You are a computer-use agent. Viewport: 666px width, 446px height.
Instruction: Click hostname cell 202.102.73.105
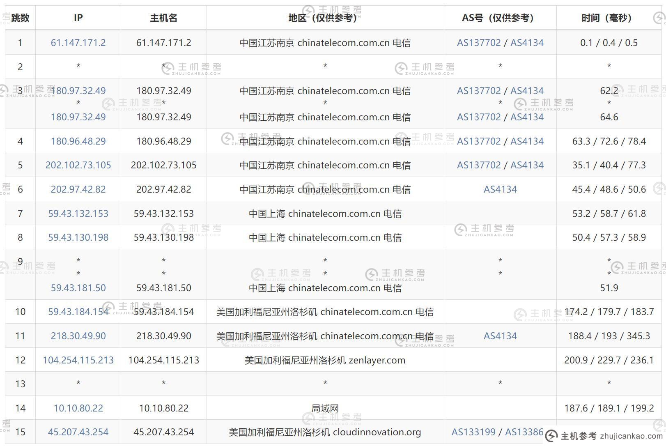click(x=163, y=165)
